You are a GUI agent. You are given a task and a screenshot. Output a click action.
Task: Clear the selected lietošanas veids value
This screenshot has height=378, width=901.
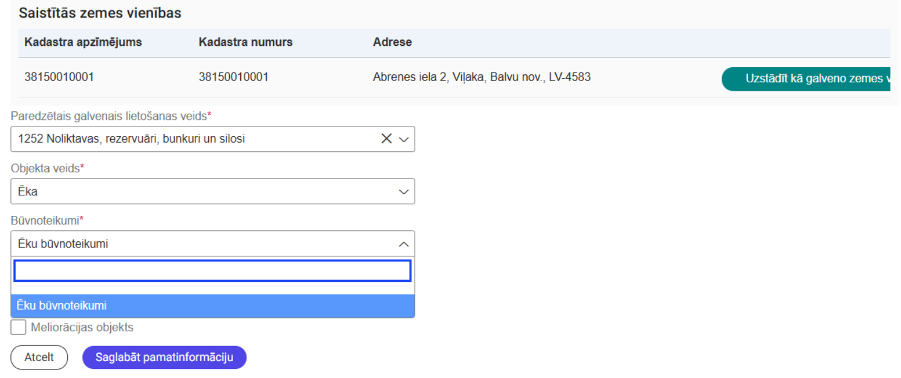pos(386,138)
